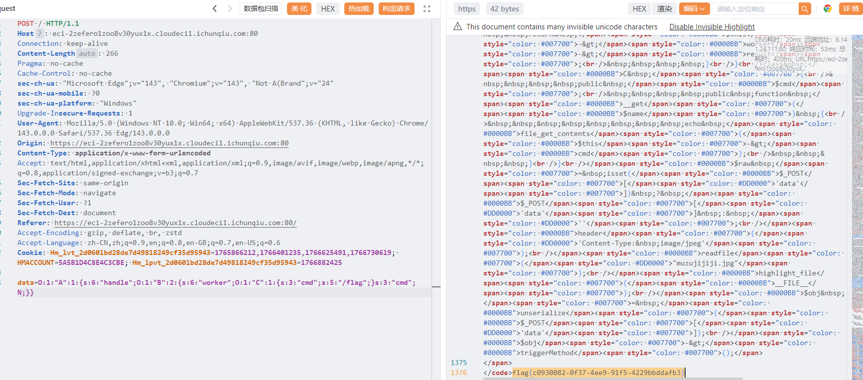The image size is (863, 380).
Task: Toggle HEX view in the request panel
Action: pos(328,8)
